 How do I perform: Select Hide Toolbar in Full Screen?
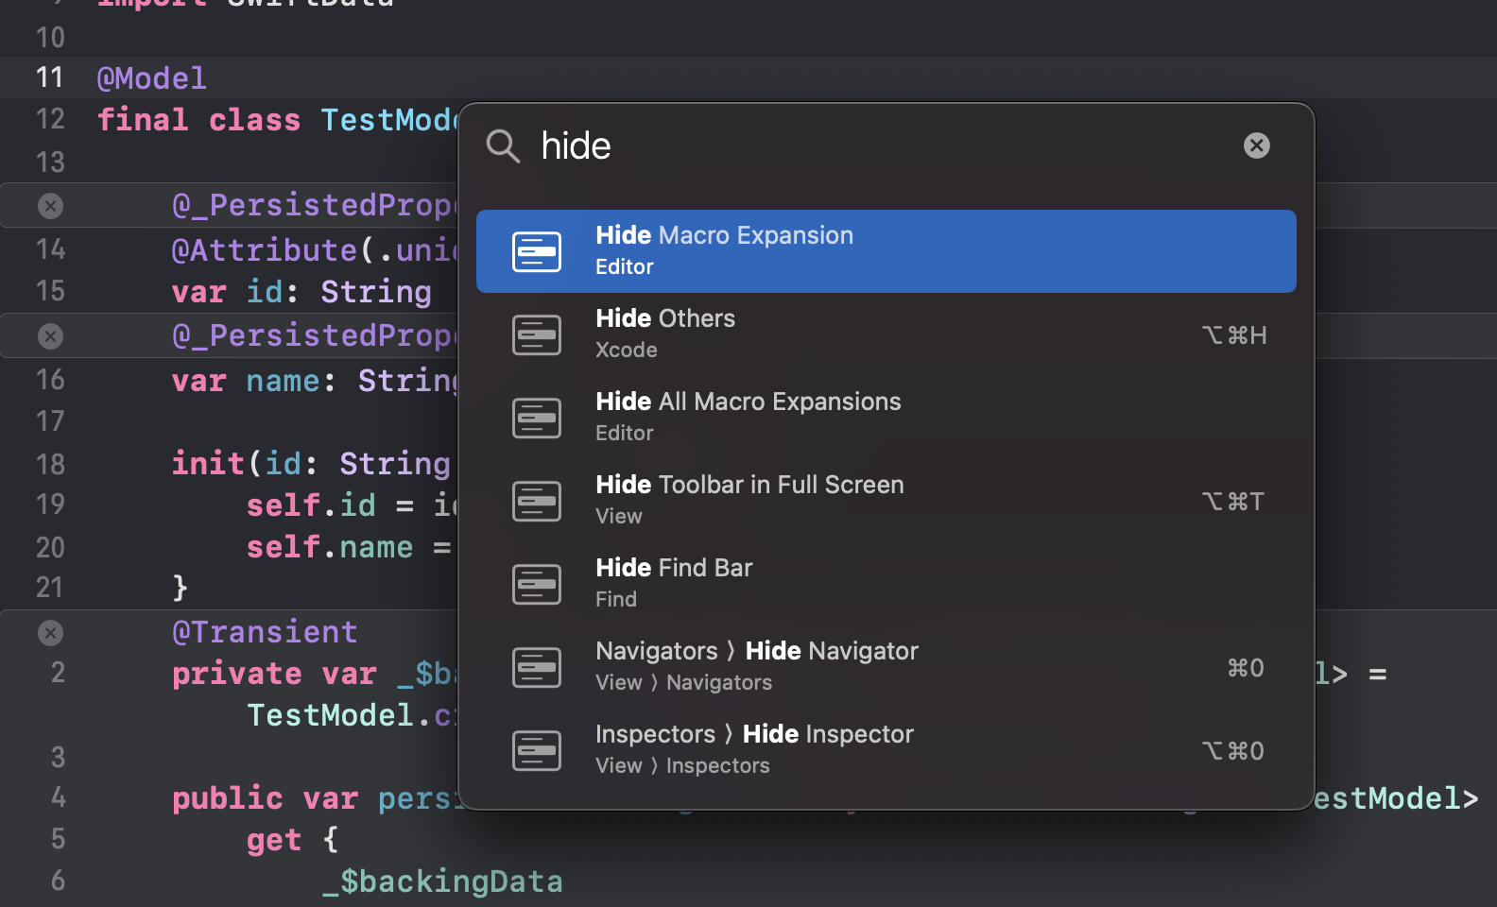click(886, 501)
